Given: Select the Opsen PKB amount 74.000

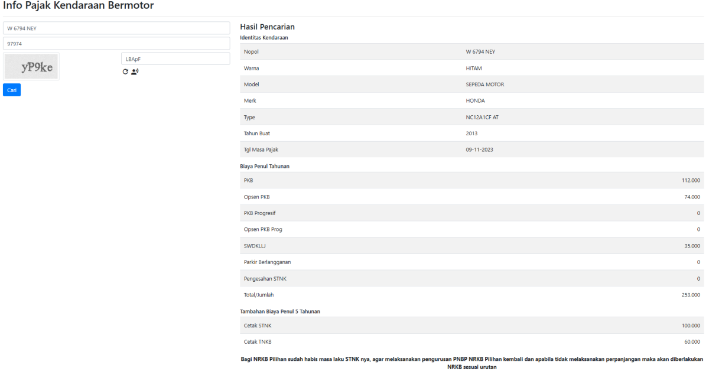Looking at the screenshot, I should 692,197.
